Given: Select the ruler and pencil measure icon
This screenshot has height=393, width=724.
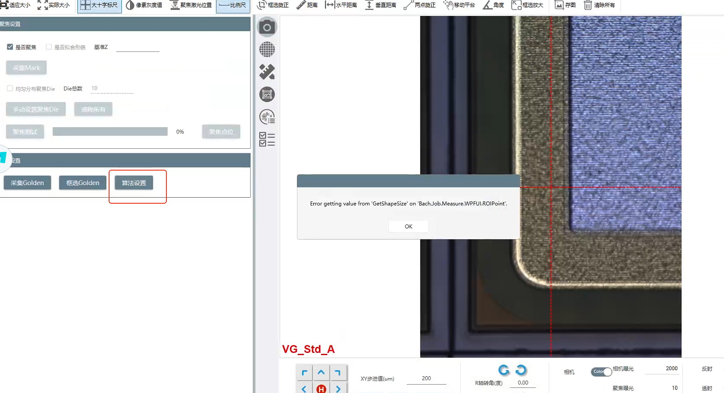Looking at the screenshot, I should pyautogui.click(x=267, y=72).
